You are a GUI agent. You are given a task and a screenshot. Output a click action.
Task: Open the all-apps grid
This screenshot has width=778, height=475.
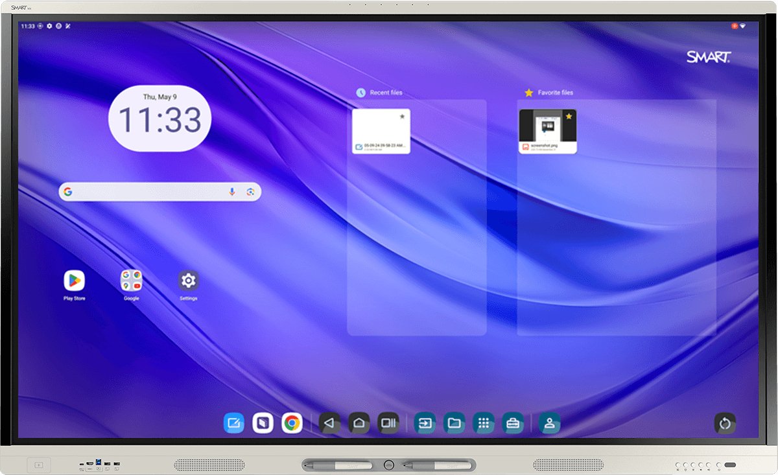tap(483, 423)
